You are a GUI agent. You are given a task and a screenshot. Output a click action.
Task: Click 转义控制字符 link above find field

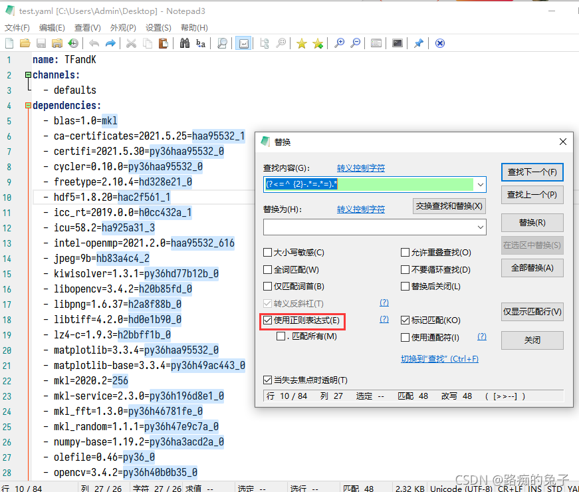coord(361,168)
